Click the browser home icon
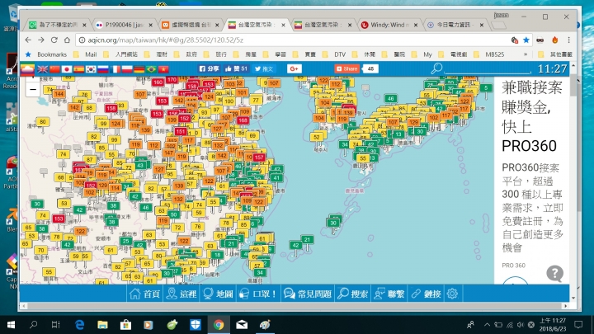 tap(67, 40)
